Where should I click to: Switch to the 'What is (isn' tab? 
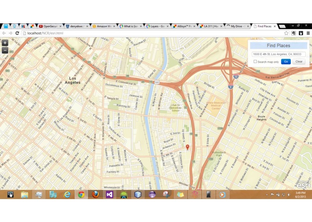pos(131,26)
